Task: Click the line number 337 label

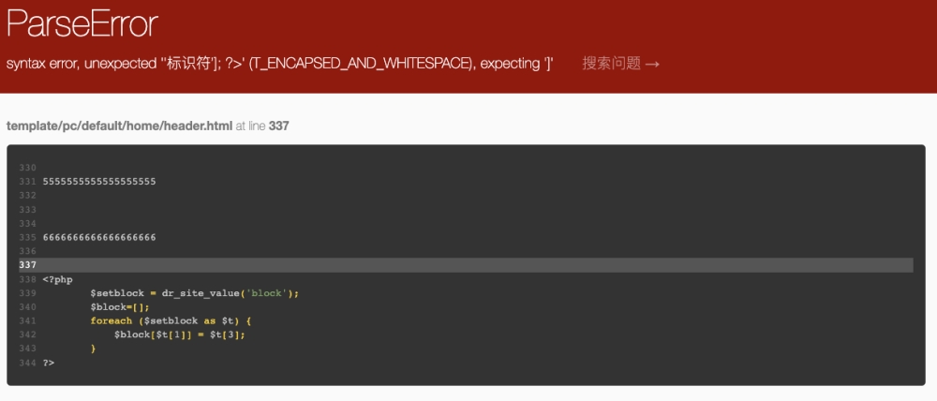Action: pyautogui.click(x=27, y=265)
